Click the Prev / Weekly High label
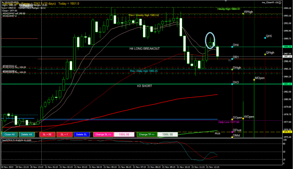 pyautogui.click(x=144, y=15)
